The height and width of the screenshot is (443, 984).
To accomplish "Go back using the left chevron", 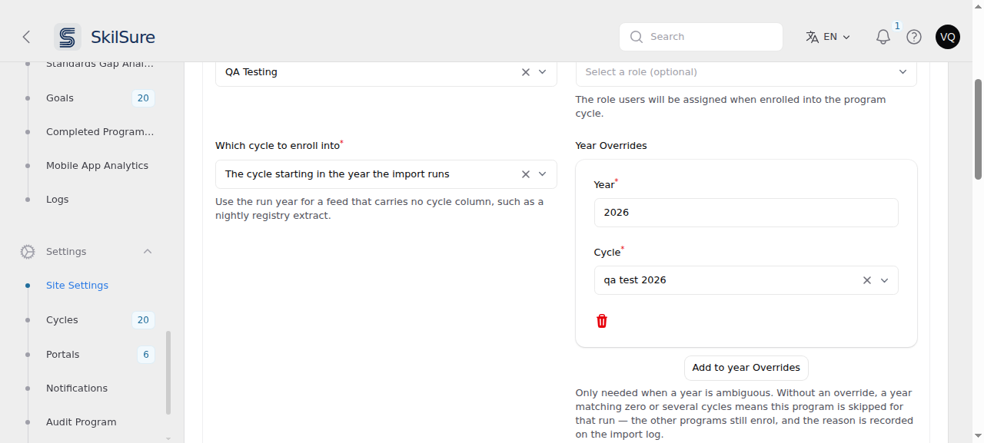I will click(x=26, y=37).
